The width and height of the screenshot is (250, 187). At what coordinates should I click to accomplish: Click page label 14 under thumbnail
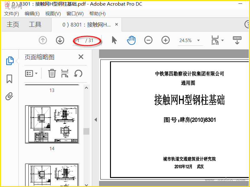pos(52,149)
